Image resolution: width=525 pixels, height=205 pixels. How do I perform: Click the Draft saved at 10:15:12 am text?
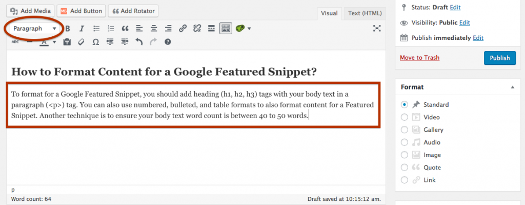(344, 199)
